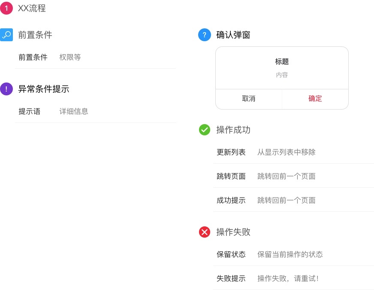374x290 pixels.
Task: Click the red number 1 step badge
Action: [6, 8]
